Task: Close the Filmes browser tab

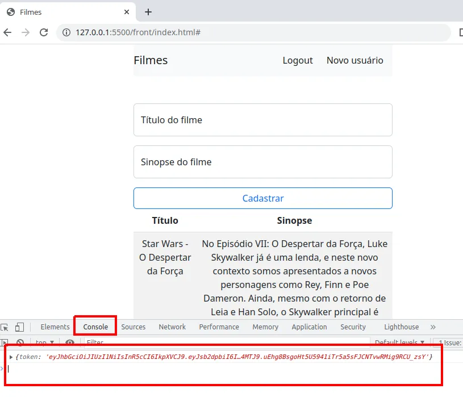Action: click(127, 12)
